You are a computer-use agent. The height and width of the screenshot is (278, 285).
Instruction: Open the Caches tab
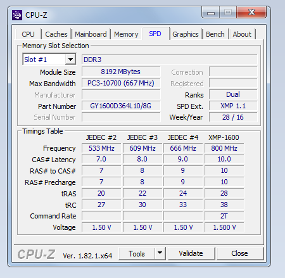point(56,34)
